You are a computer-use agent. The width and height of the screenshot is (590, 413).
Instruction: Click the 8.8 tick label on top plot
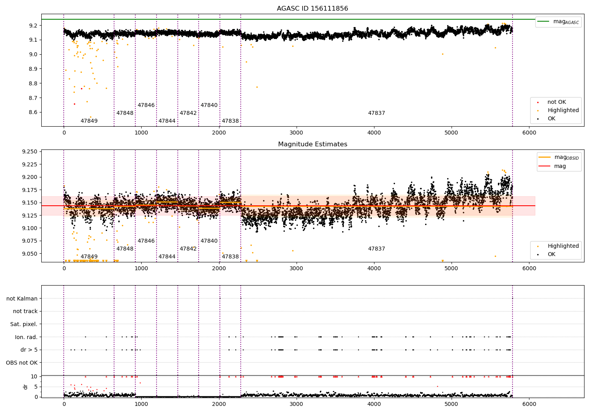click(x=33, y=83)
